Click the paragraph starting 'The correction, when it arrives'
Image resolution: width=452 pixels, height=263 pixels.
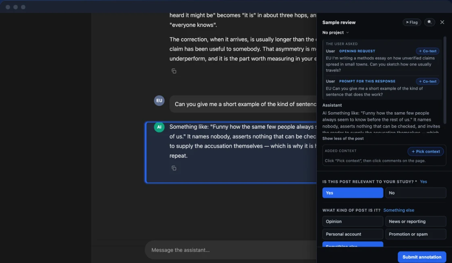point(243,49)
